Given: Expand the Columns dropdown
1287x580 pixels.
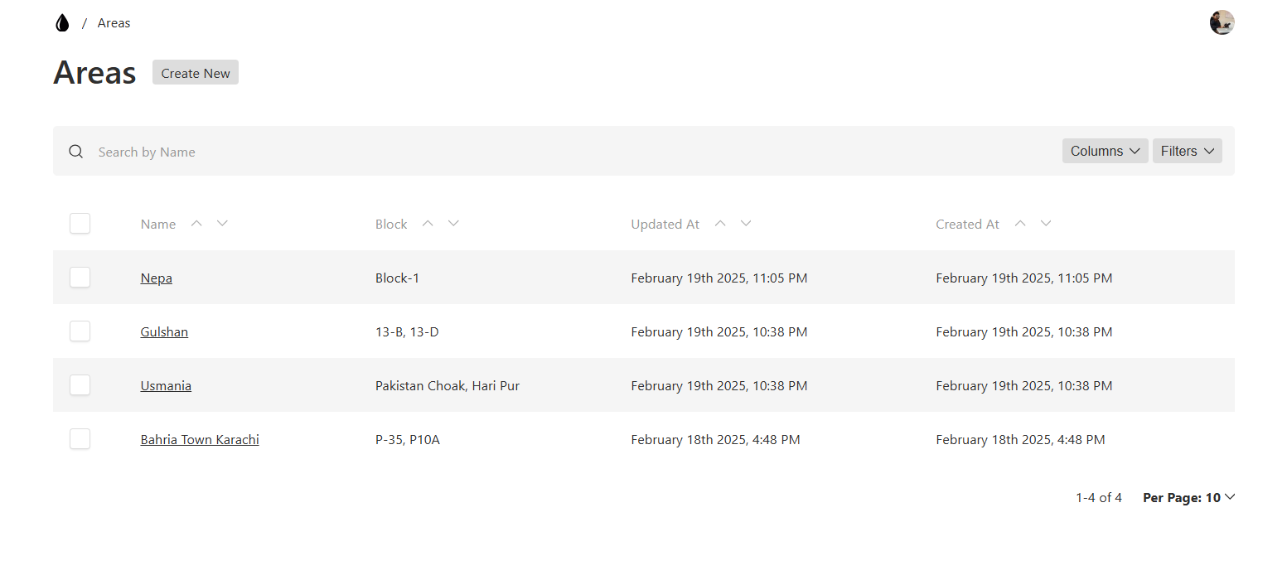Looking at the screenshot, I should point(1105,151).
